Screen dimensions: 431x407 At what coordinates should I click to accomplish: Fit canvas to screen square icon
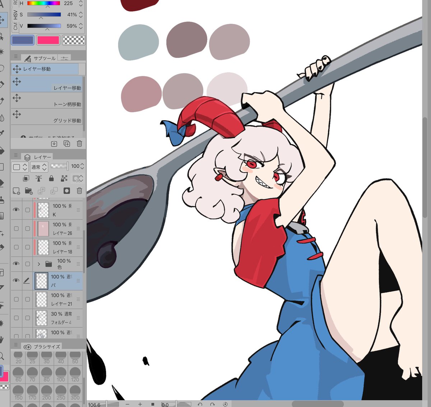[x=153, y=404]
